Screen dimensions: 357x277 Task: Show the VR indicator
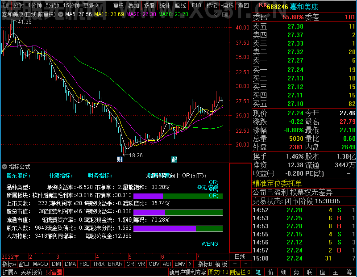pyautogui.click(x=141, y=264)
